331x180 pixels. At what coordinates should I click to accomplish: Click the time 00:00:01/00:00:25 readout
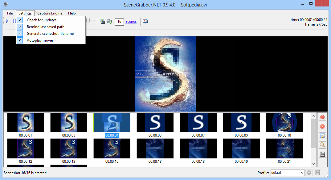click(x=309, y=20)
